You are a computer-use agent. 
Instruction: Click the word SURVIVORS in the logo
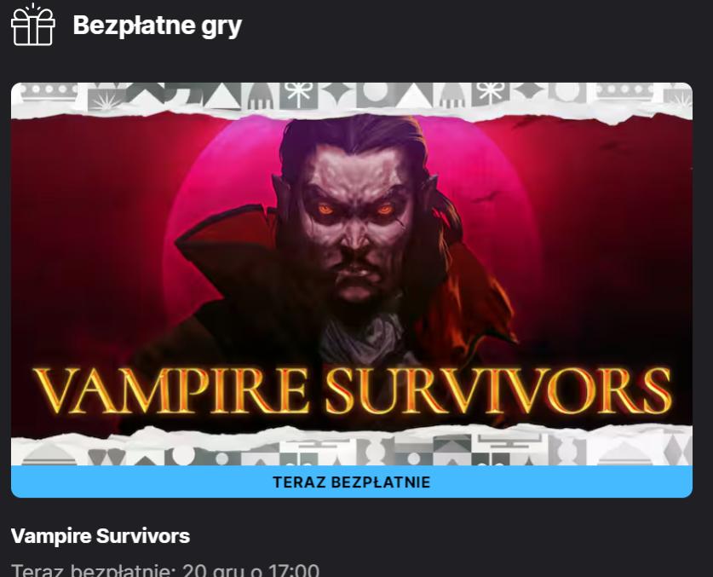[x=499, y=390]
